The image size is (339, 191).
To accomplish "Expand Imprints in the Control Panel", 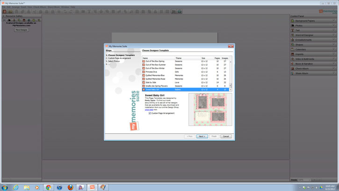I will click(313, 54).
